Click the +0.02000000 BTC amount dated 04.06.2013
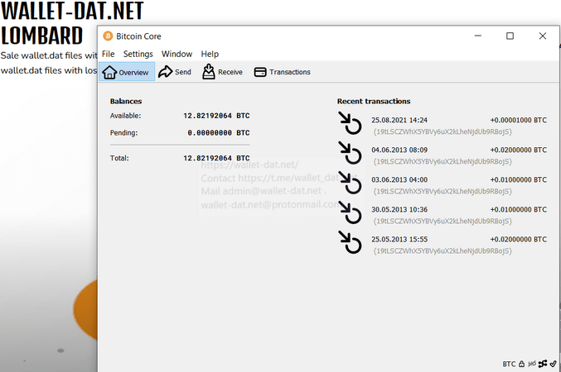The height and width of the screenshot is (372, 561). point(519,150)
